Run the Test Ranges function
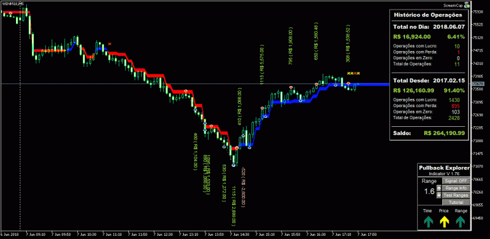 pyautogui.click(x=456, y=195)
